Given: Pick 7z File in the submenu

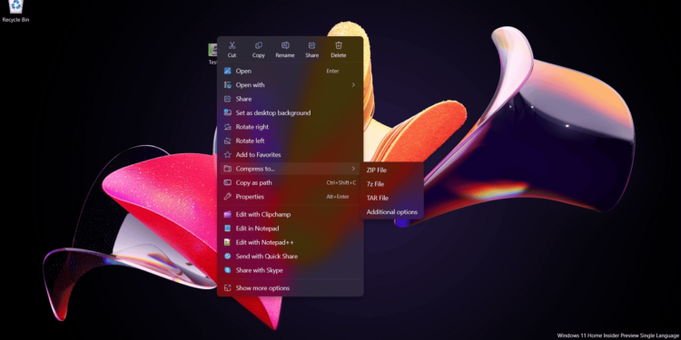Looking at the screenshot, I should (391, 184).
